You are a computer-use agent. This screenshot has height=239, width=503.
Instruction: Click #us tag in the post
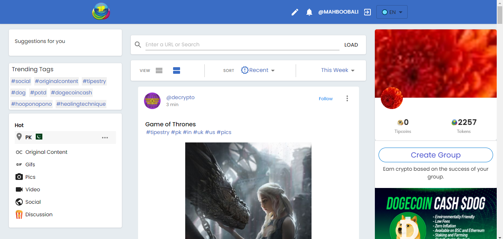[210, 132]
